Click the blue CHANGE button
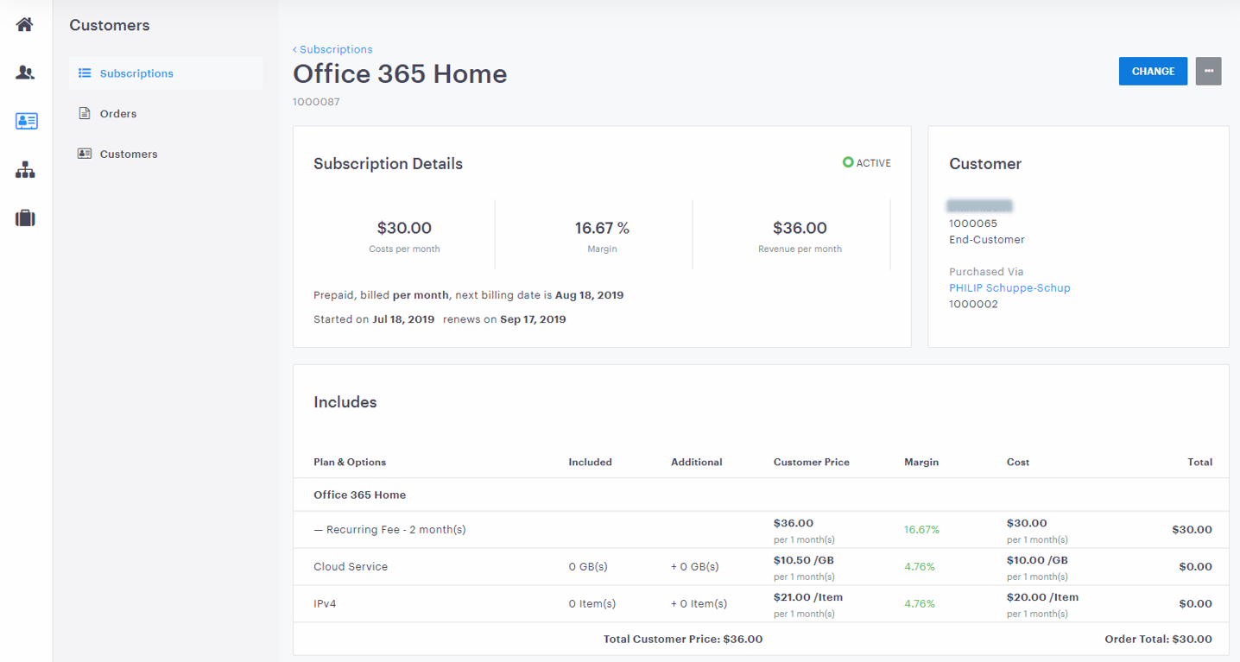 (x=1153, y=71)
